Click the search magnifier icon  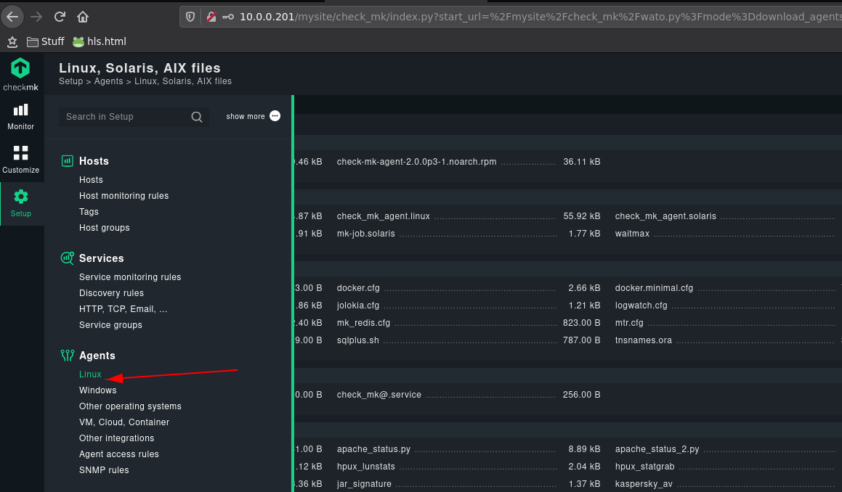point(197,117)
